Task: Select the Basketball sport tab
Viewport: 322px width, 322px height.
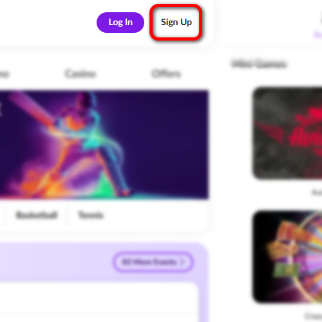Action: 37,215
